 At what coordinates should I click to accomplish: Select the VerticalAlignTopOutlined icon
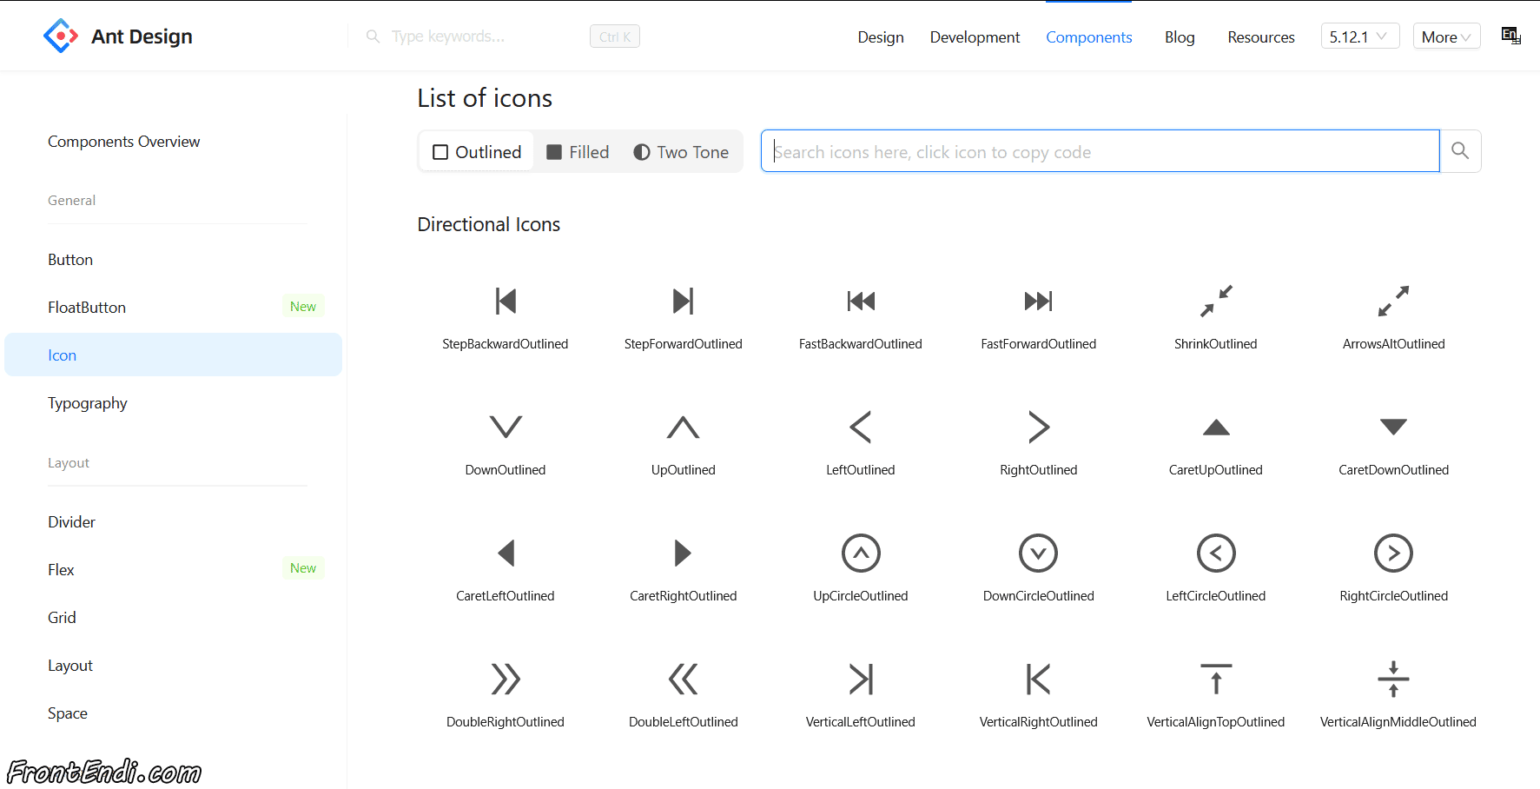pos(1215,680)
